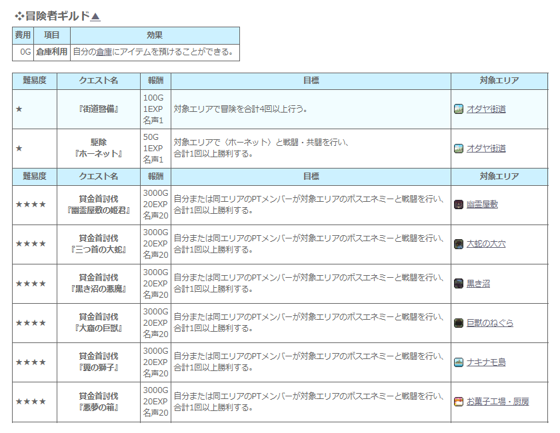The image size is (560, 433).
Task: Click the 費用 column header
Action: point(23,35)
